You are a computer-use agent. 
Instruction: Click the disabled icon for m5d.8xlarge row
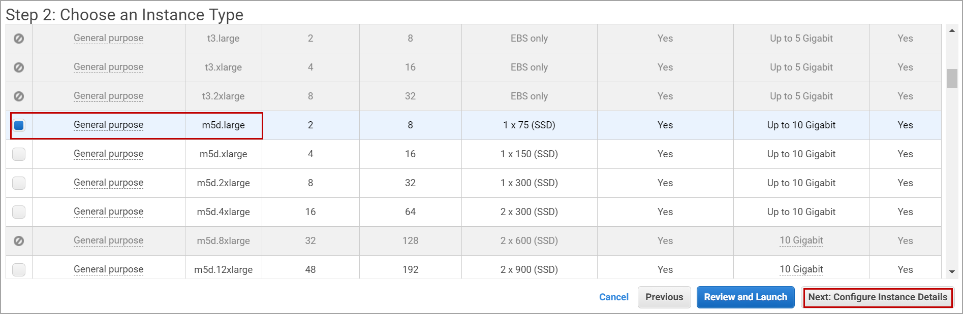coord(19,241)
